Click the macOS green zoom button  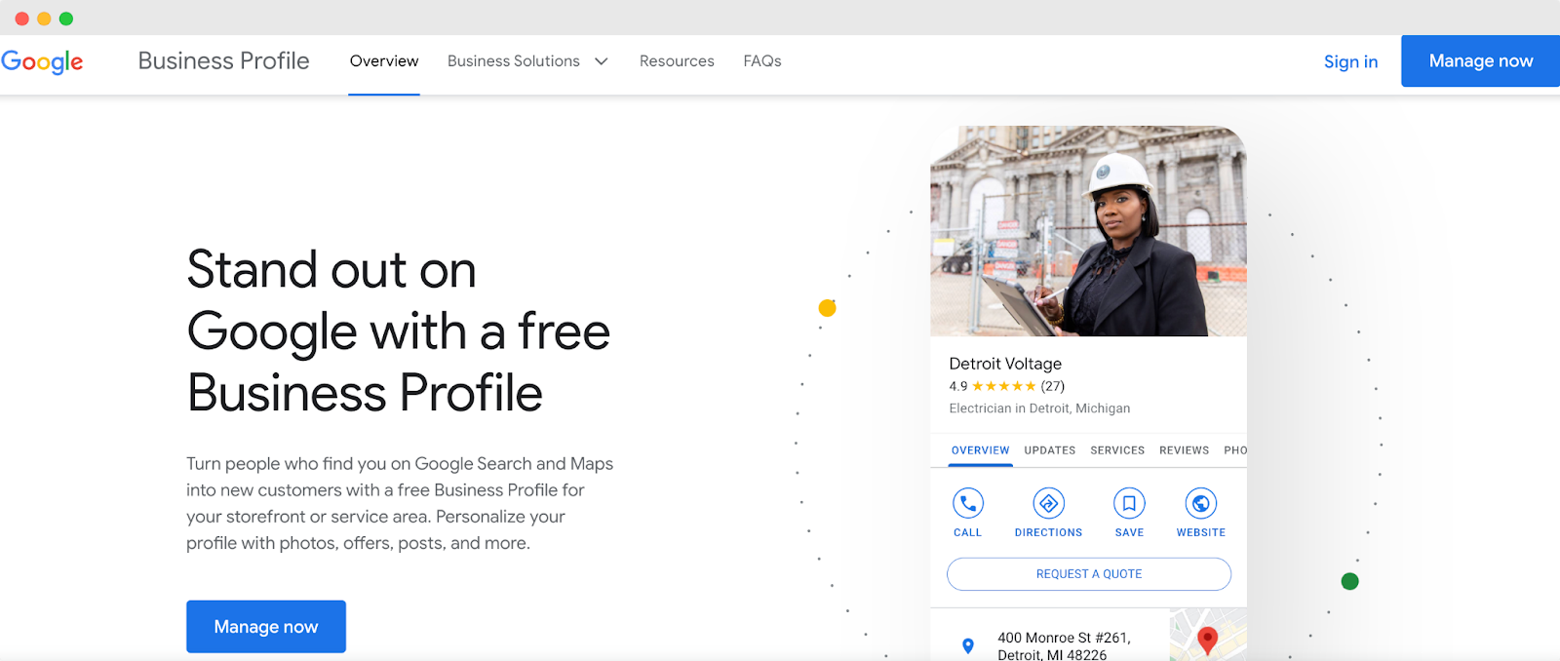66,19
